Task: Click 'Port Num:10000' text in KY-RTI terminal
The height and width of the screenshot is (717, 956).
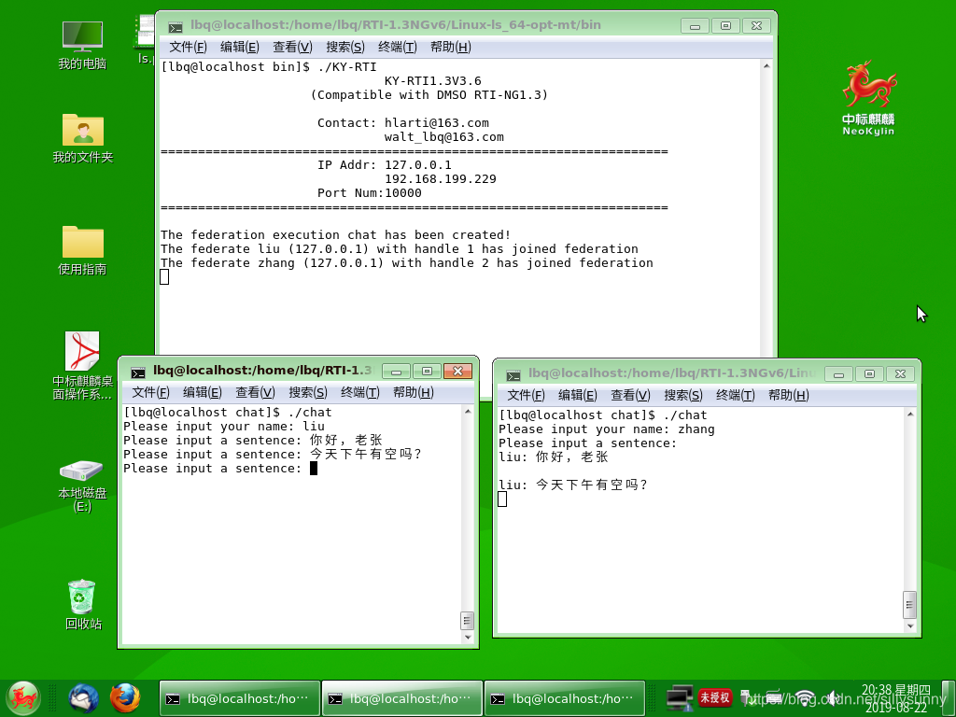Action: coord(370,193)
